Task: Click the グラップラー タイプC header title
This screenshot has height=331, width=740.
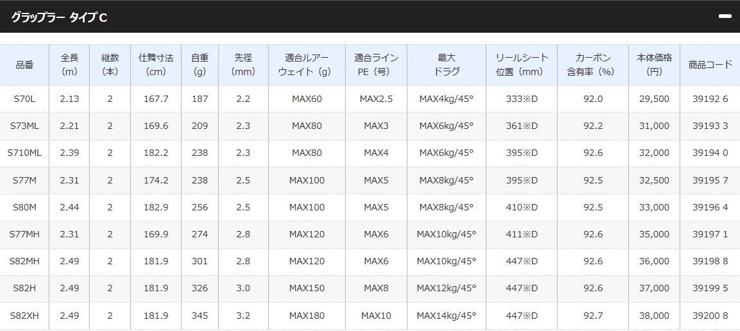Action: coord(60,18)
